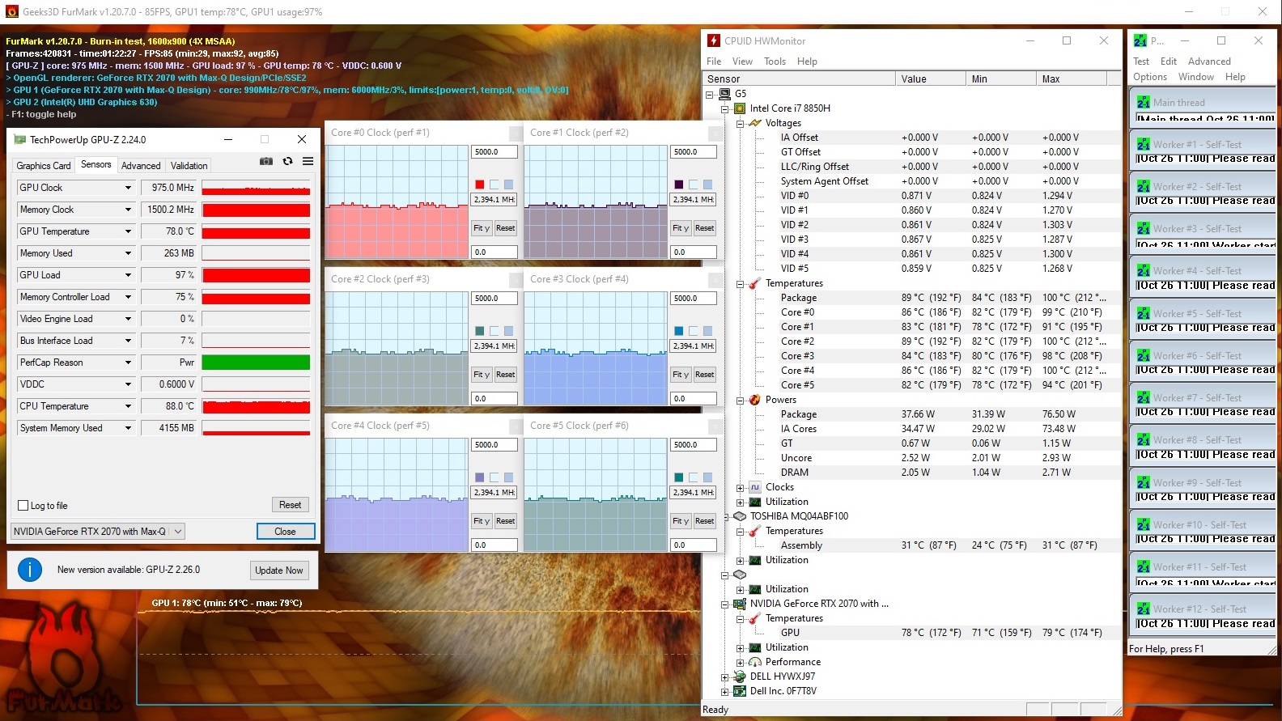This screenshot has height=721, width=1282.
Task: Click the GPU-Z Reset button
Action: (x=290, y=505)
